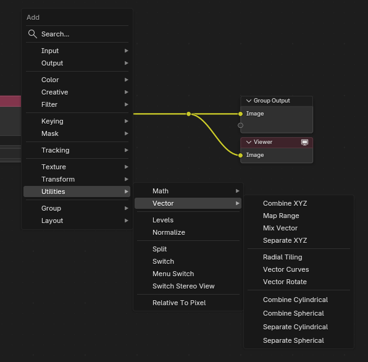368x362 pixels.
Task: Add a Mix Vector node
Action: tap(298, 228)
